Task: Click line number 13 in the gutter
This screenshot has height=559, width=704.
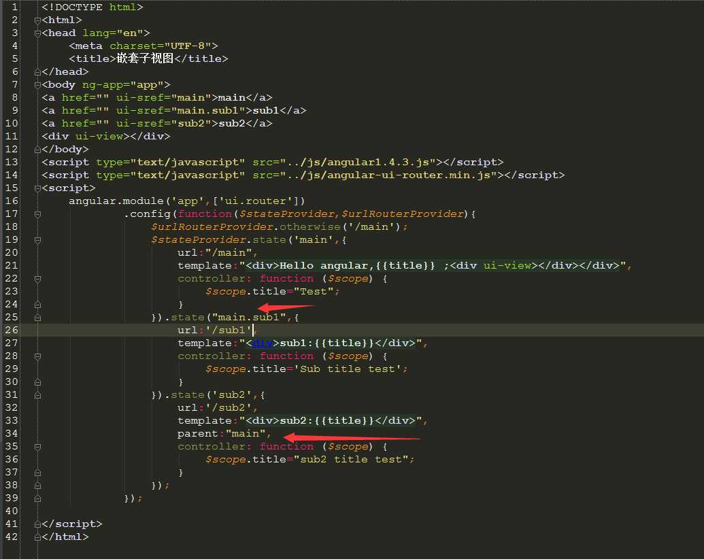Action: pos(12,162)
